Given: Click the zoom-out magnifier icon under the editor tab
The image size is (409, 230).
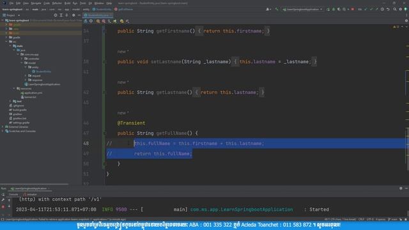Looking at the screenshot, I should coord(104,21).
